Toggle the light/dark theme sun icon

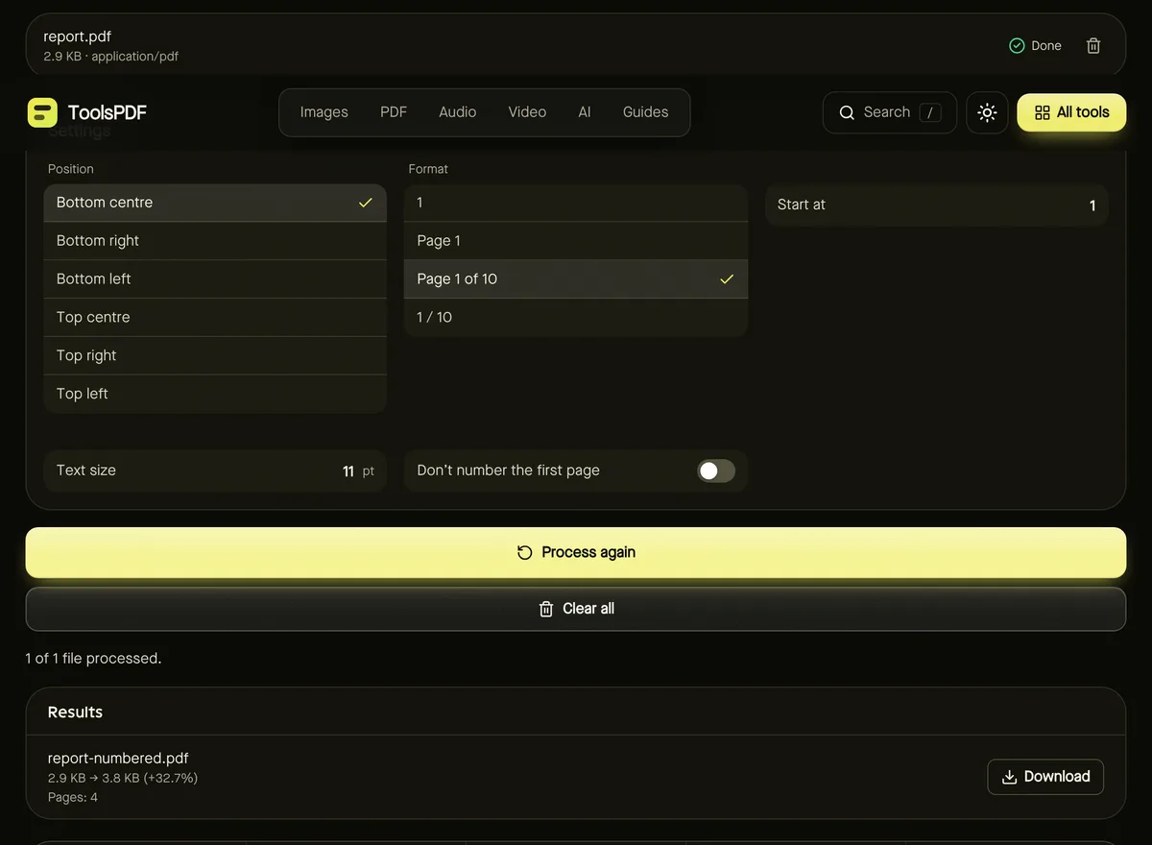pos(987,112)
